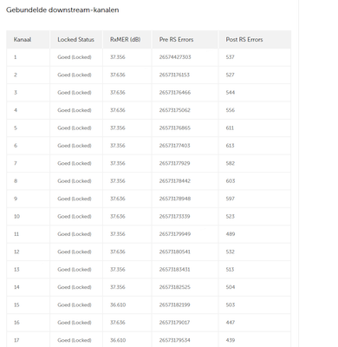This screenshot has height=347, width=338.
Task: Select Pre RS Errors value 26573182525
Action: 175,287
